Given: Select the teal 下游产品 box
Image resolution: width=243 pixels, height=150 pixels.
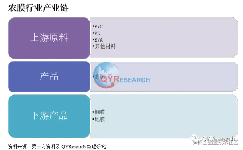Looking at the screenshot, I should click(49, 116).
